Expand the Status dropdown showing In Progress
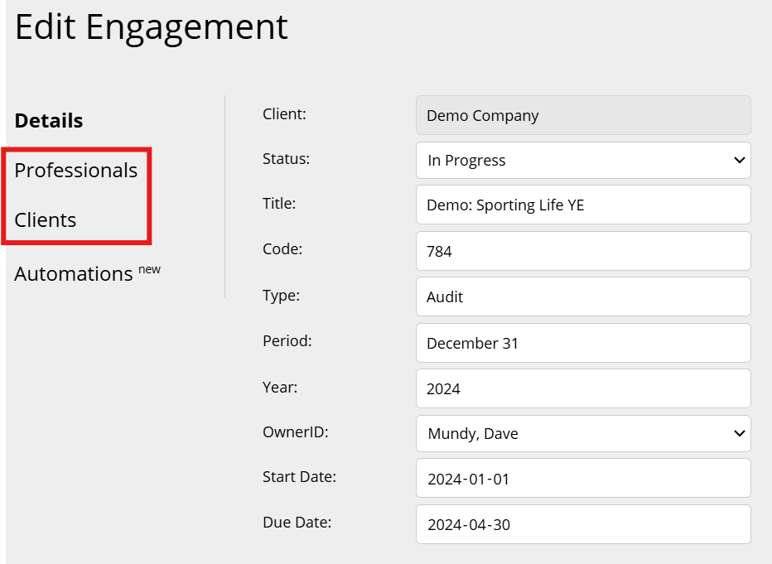Image resolution: width=772 pixels, height=564 pixels. (x=583, y=161)
